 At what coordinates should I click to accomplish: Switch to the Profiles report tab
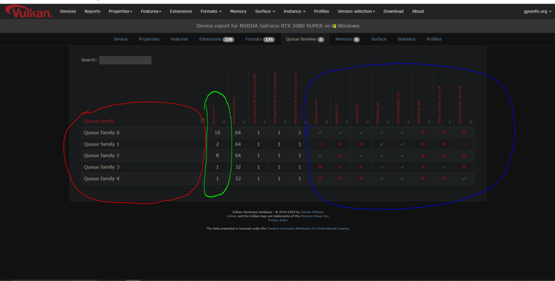click(x=434, y=39)
